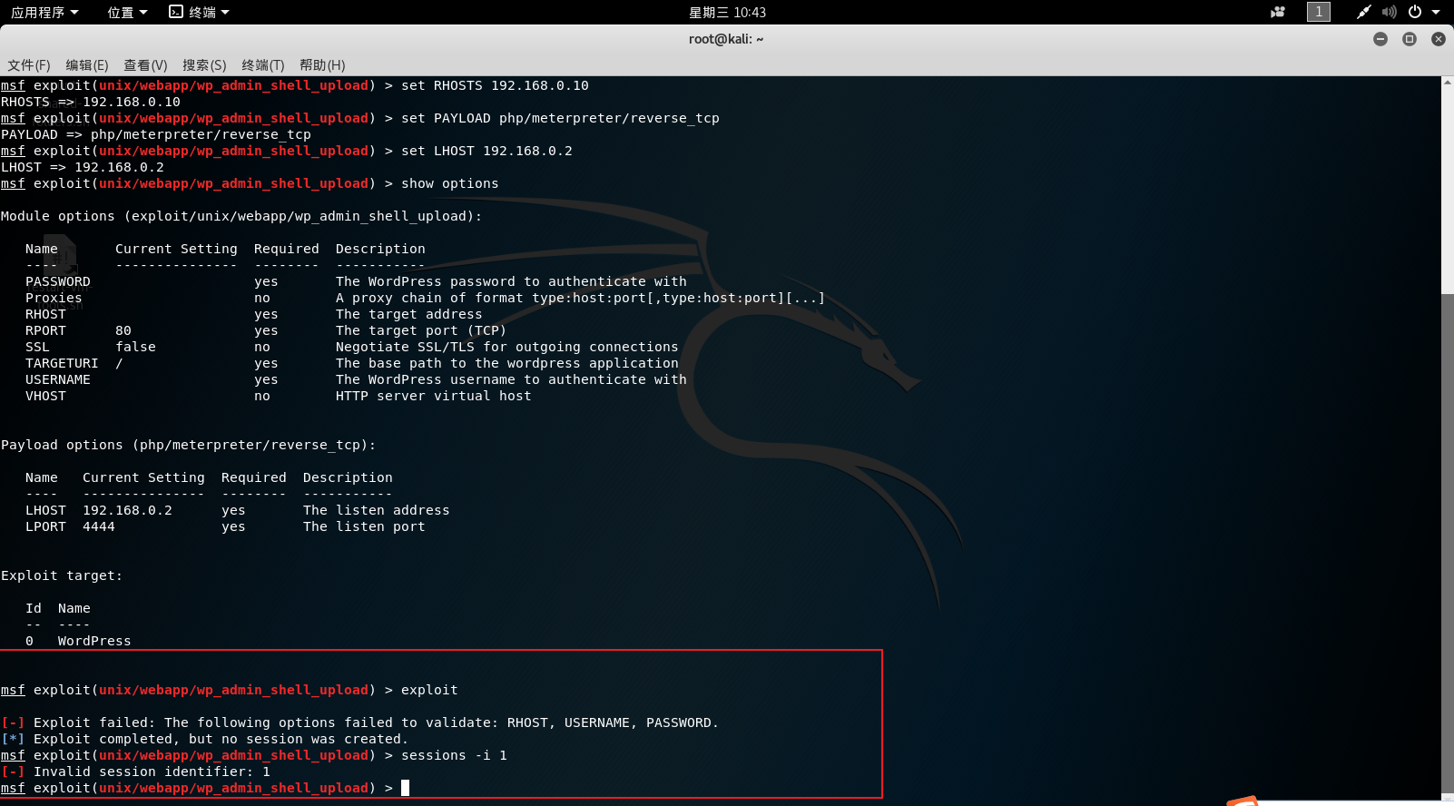Image resolution: width=1454 pixels, height=806 pixels.
Task: Click 'A proxy chain of format' description
Action: coord(580,298)
